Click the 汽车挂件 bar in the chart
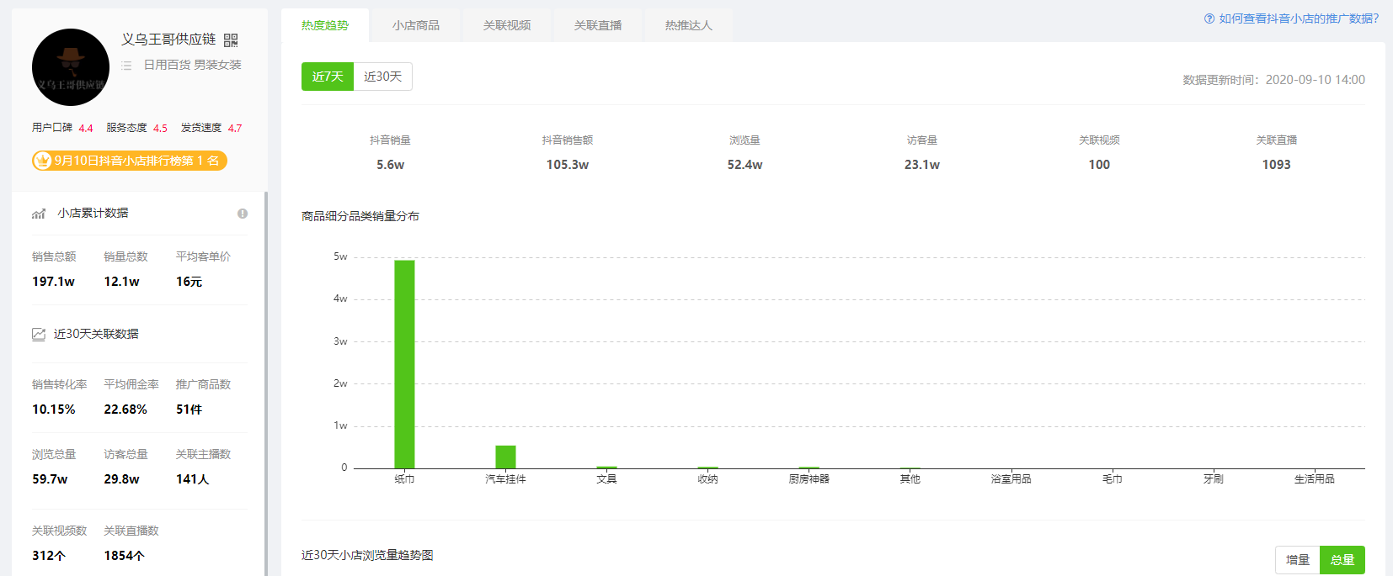 pyautogui.click(x=505, y=457)
